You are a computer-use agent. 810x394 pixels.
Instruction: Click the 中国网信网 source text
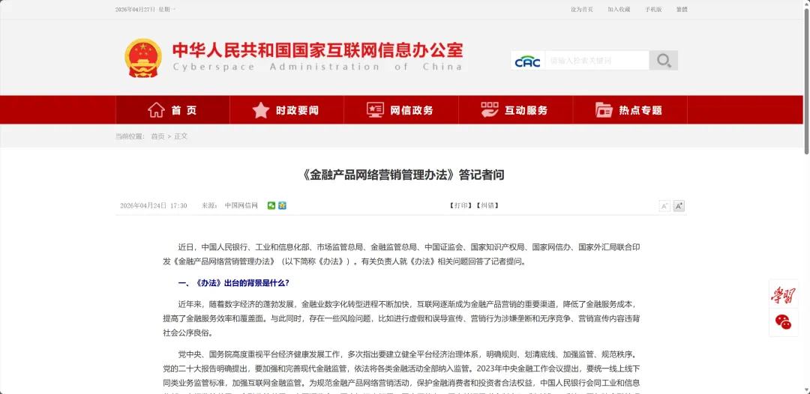click(241, 205)
